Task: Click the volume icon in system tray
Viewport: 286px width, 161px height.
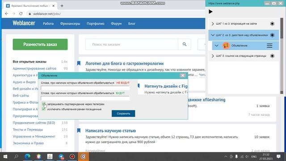Action: pyautogui.click(x=247, y=157)
